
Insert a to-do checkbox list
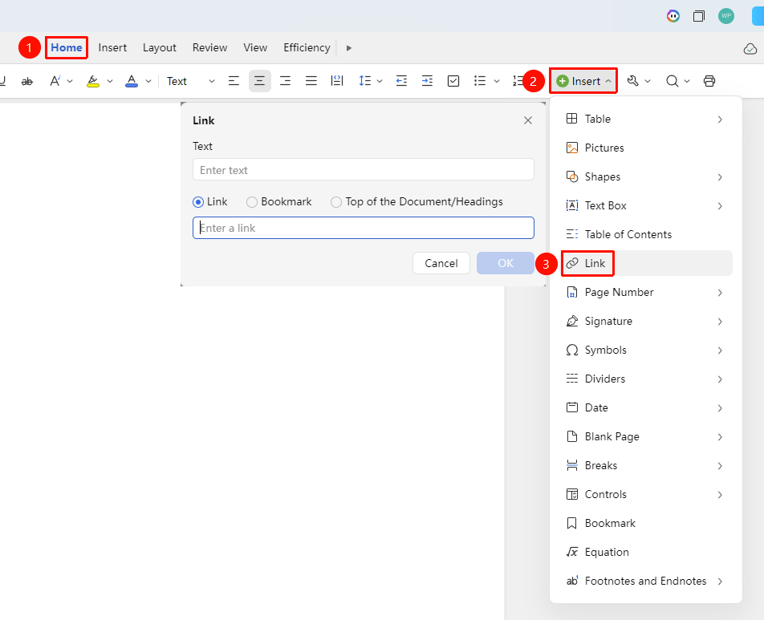453,81
